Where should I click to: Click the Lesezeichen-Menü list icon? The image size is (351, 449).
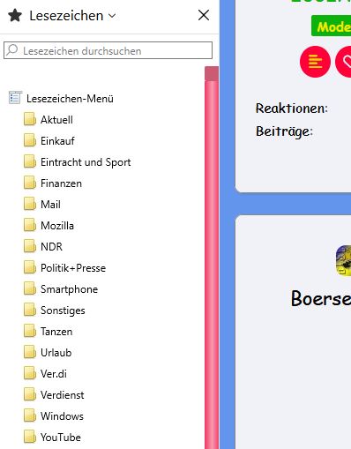(15, 98)
